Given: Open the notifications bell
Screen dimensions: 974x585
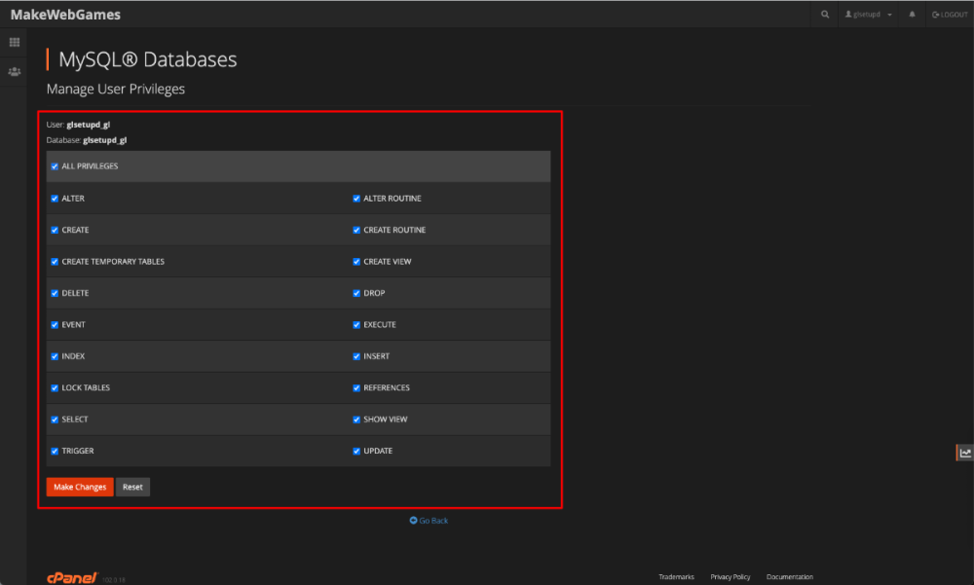Looking at the screenshot, I should click(x=912, y=15).
